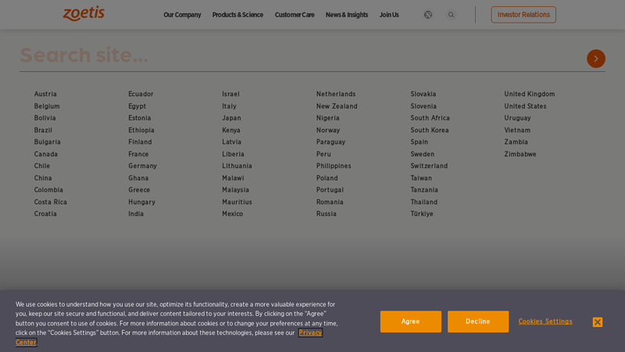Select Belgium from country list

47,106
